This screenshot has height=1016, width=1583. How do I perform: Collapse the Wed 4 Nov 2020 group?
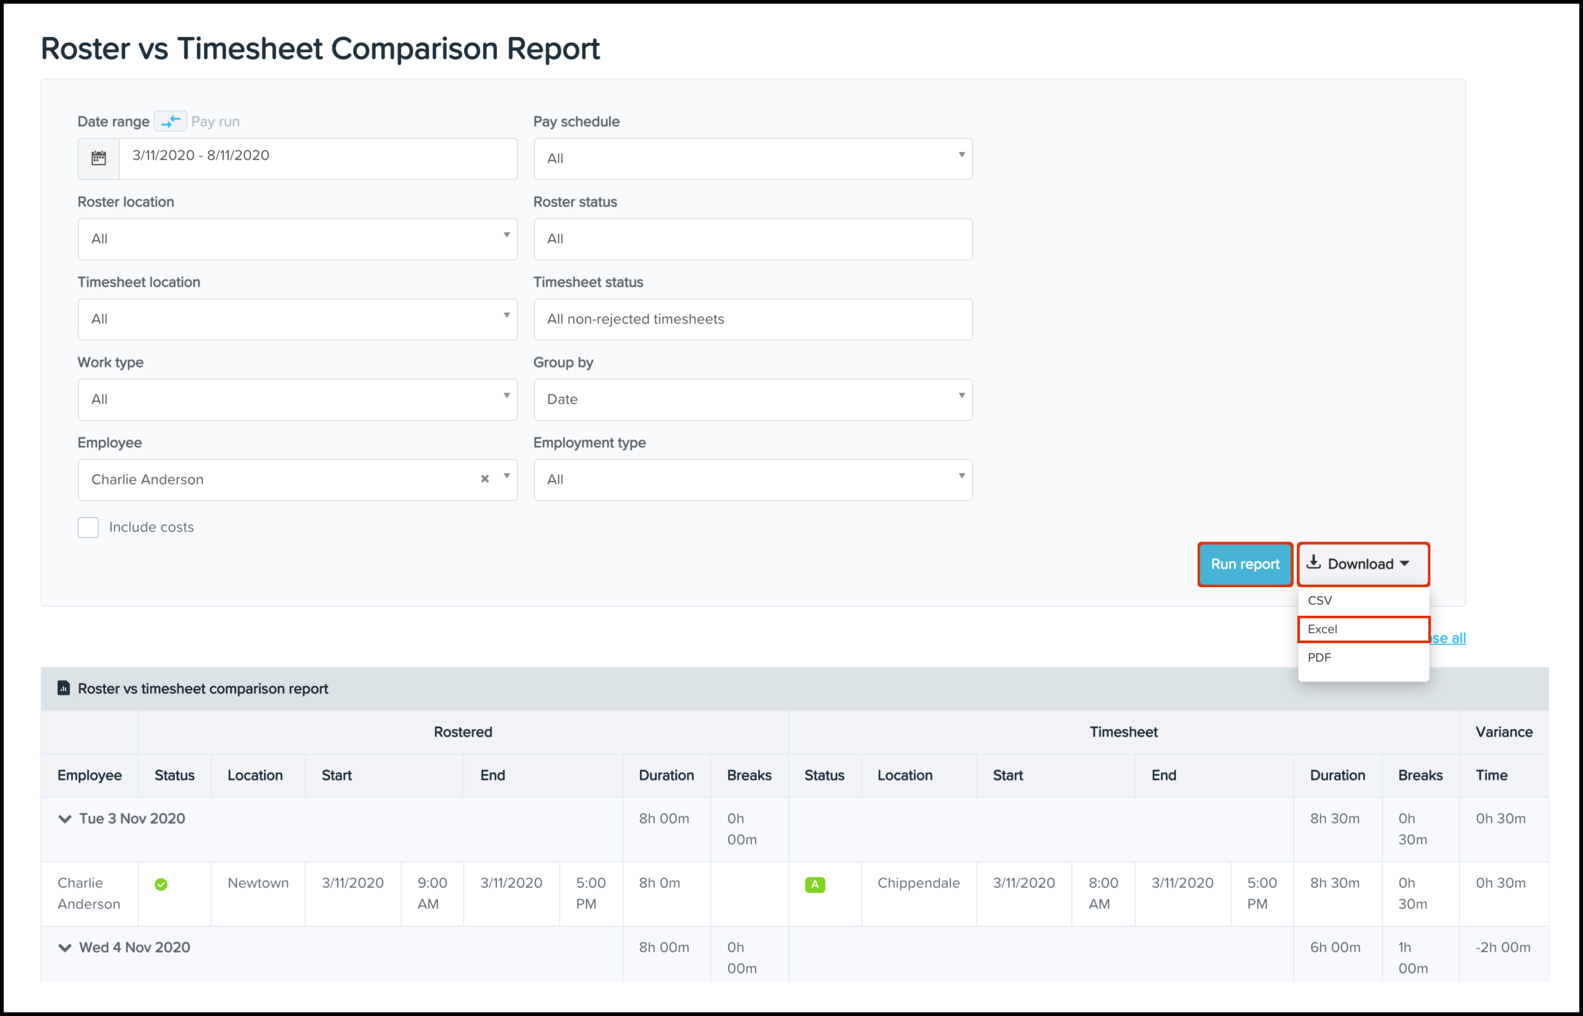coord(64,947)
